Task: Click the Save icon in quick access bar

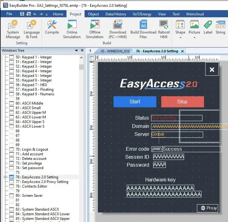Action: tap(22, 14)
